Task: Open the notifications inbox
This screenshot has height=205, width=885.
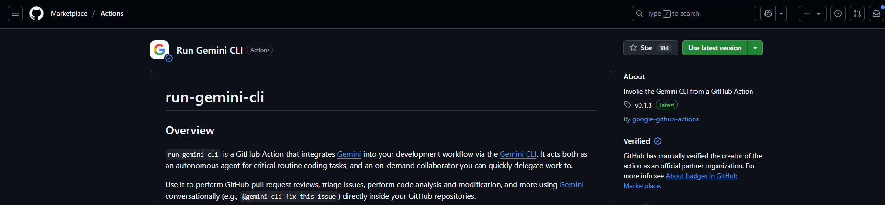Action: (x=876, y=13)
